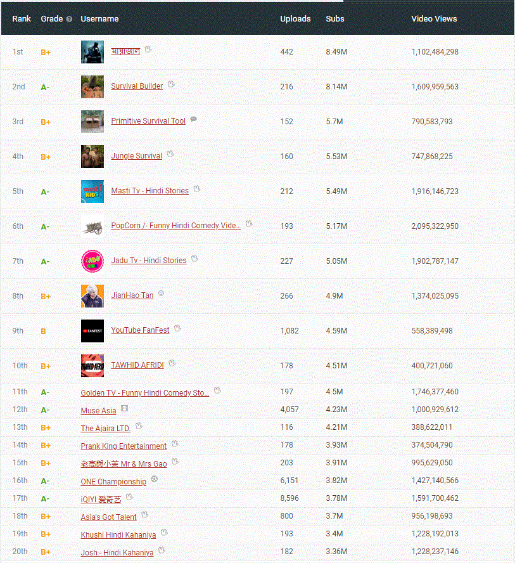Open TAWHID AFRIDI channel link
This screenshot has height=563, width=515.
(x=137, y=365)
